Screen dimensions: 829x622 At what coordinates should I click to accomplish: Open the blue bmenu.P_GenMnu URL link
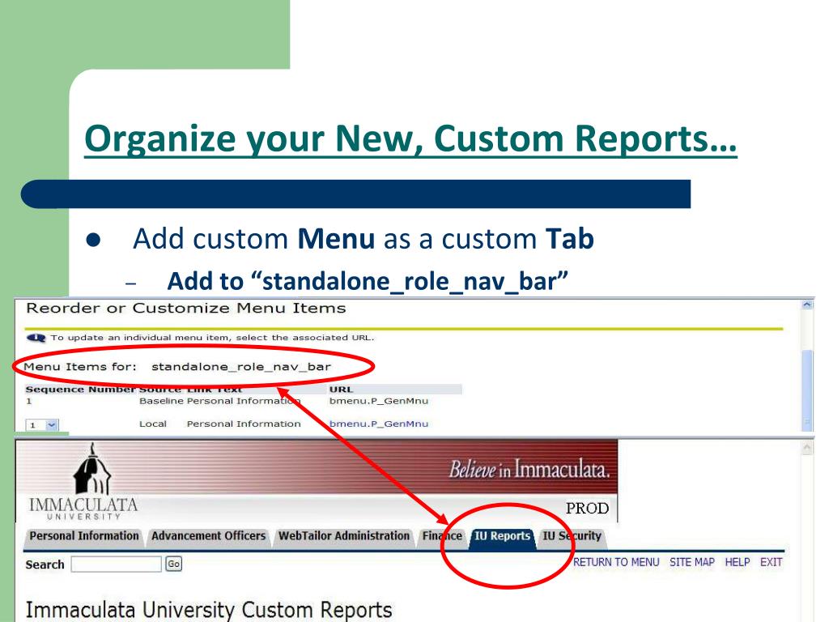[379, 424]
